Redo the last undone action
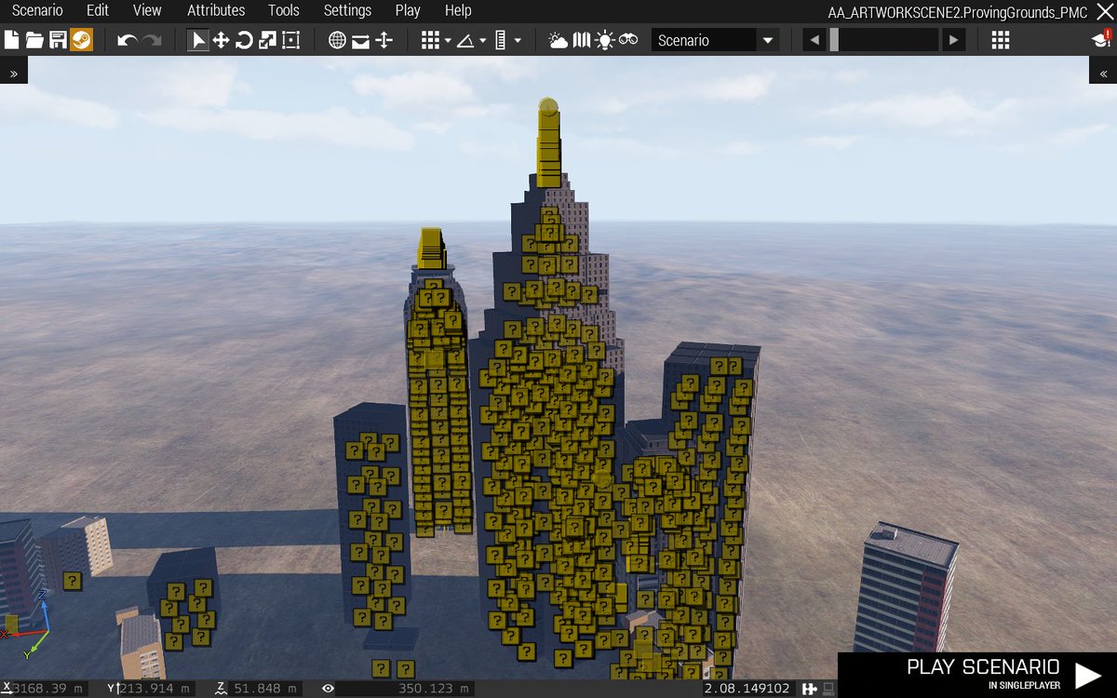 152,40
